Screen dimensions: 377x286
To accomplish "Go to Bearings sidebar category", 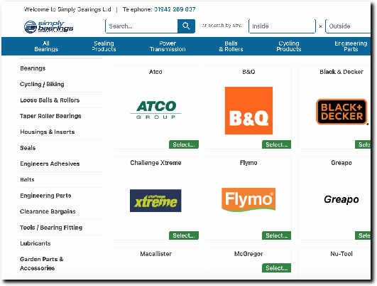I will [x=33, y=68].
